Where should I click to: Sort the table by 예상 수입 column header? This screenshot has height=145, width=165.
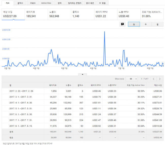click(x=157, y=85)
